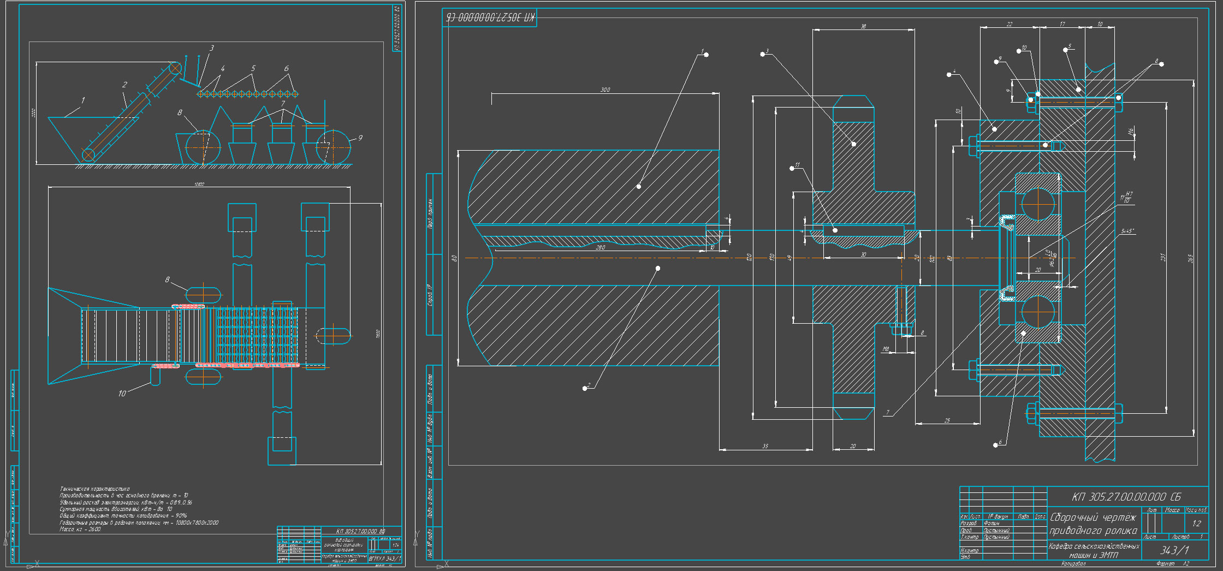Click the group number 343/1 in the right title block
The image size is (1223, 571).
tap(1174, 550)
